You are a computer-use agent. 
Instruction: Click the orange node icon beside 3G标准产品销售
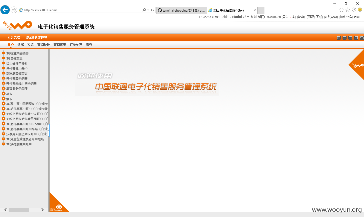tap(4, 53)
